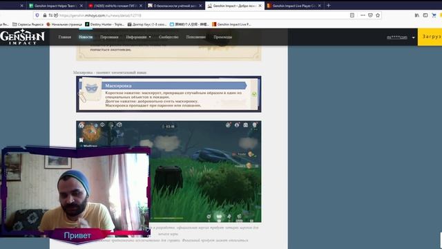442x249 pixels.
Task: Click the yellow 'Загрузить' download button
Action: click(430, 37)
